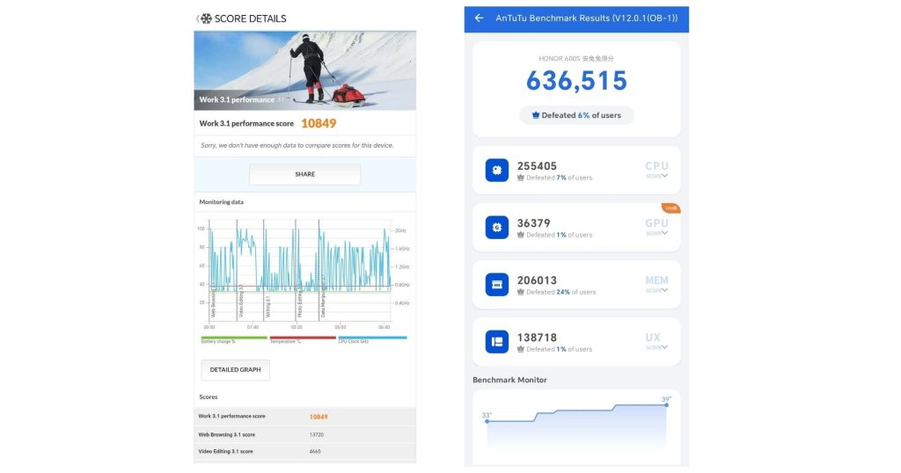This screenshot has height=473, width=901.
Task: Click the MEM score 206013
Action: pos(537,280)
